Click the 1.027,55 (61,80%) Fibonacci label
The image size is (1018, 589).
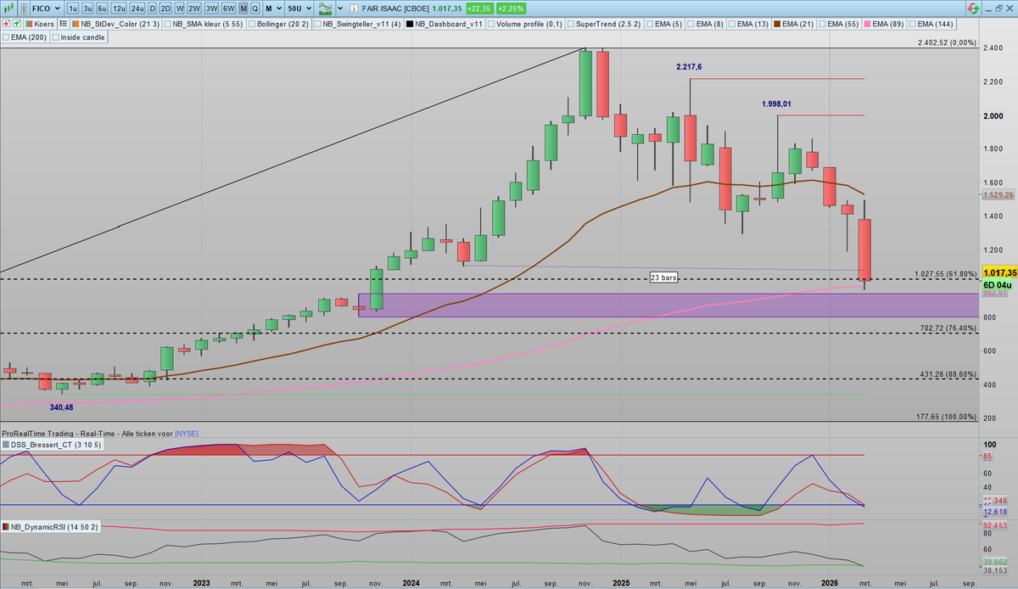pos(945,274)
